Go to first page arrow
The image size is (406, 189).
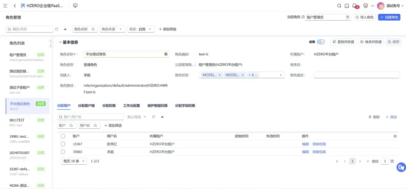coord(337,161)
